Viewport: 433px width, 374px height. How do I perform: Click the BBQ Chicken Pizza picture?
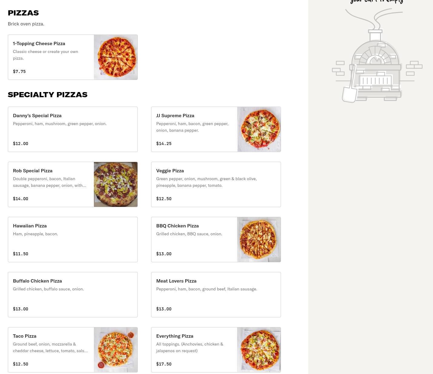click(x=259, y=240)
